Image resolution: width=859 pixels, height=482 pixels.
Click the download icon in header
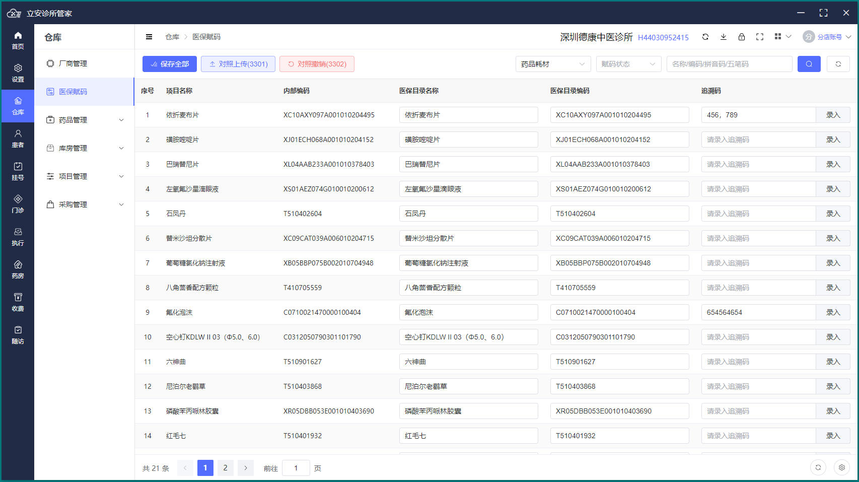tap(724, 37)
